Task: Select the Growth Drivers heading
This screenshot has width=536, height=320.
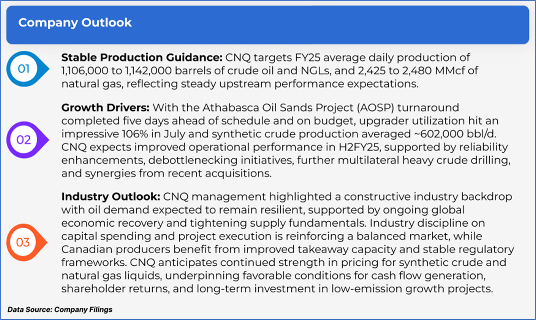Action: [105, 107]
